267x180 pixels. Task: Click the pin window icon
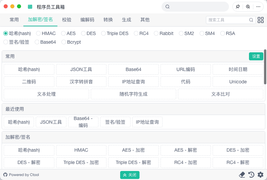point(238,7)
